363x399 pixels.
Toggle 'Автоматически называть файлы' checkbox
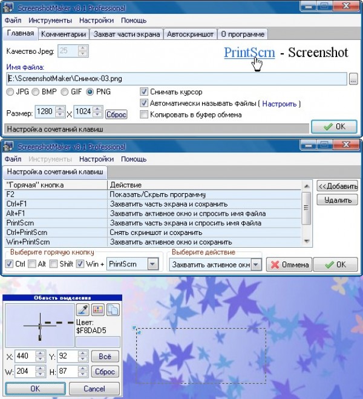click(144, 103)
